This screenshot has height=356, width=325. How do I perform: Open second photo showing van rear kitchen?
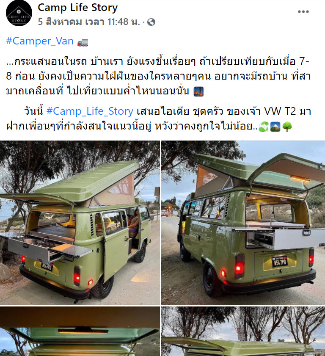pos(243,223)
